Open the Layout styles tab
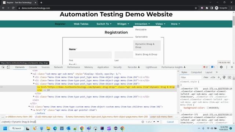 click(209, 72)
